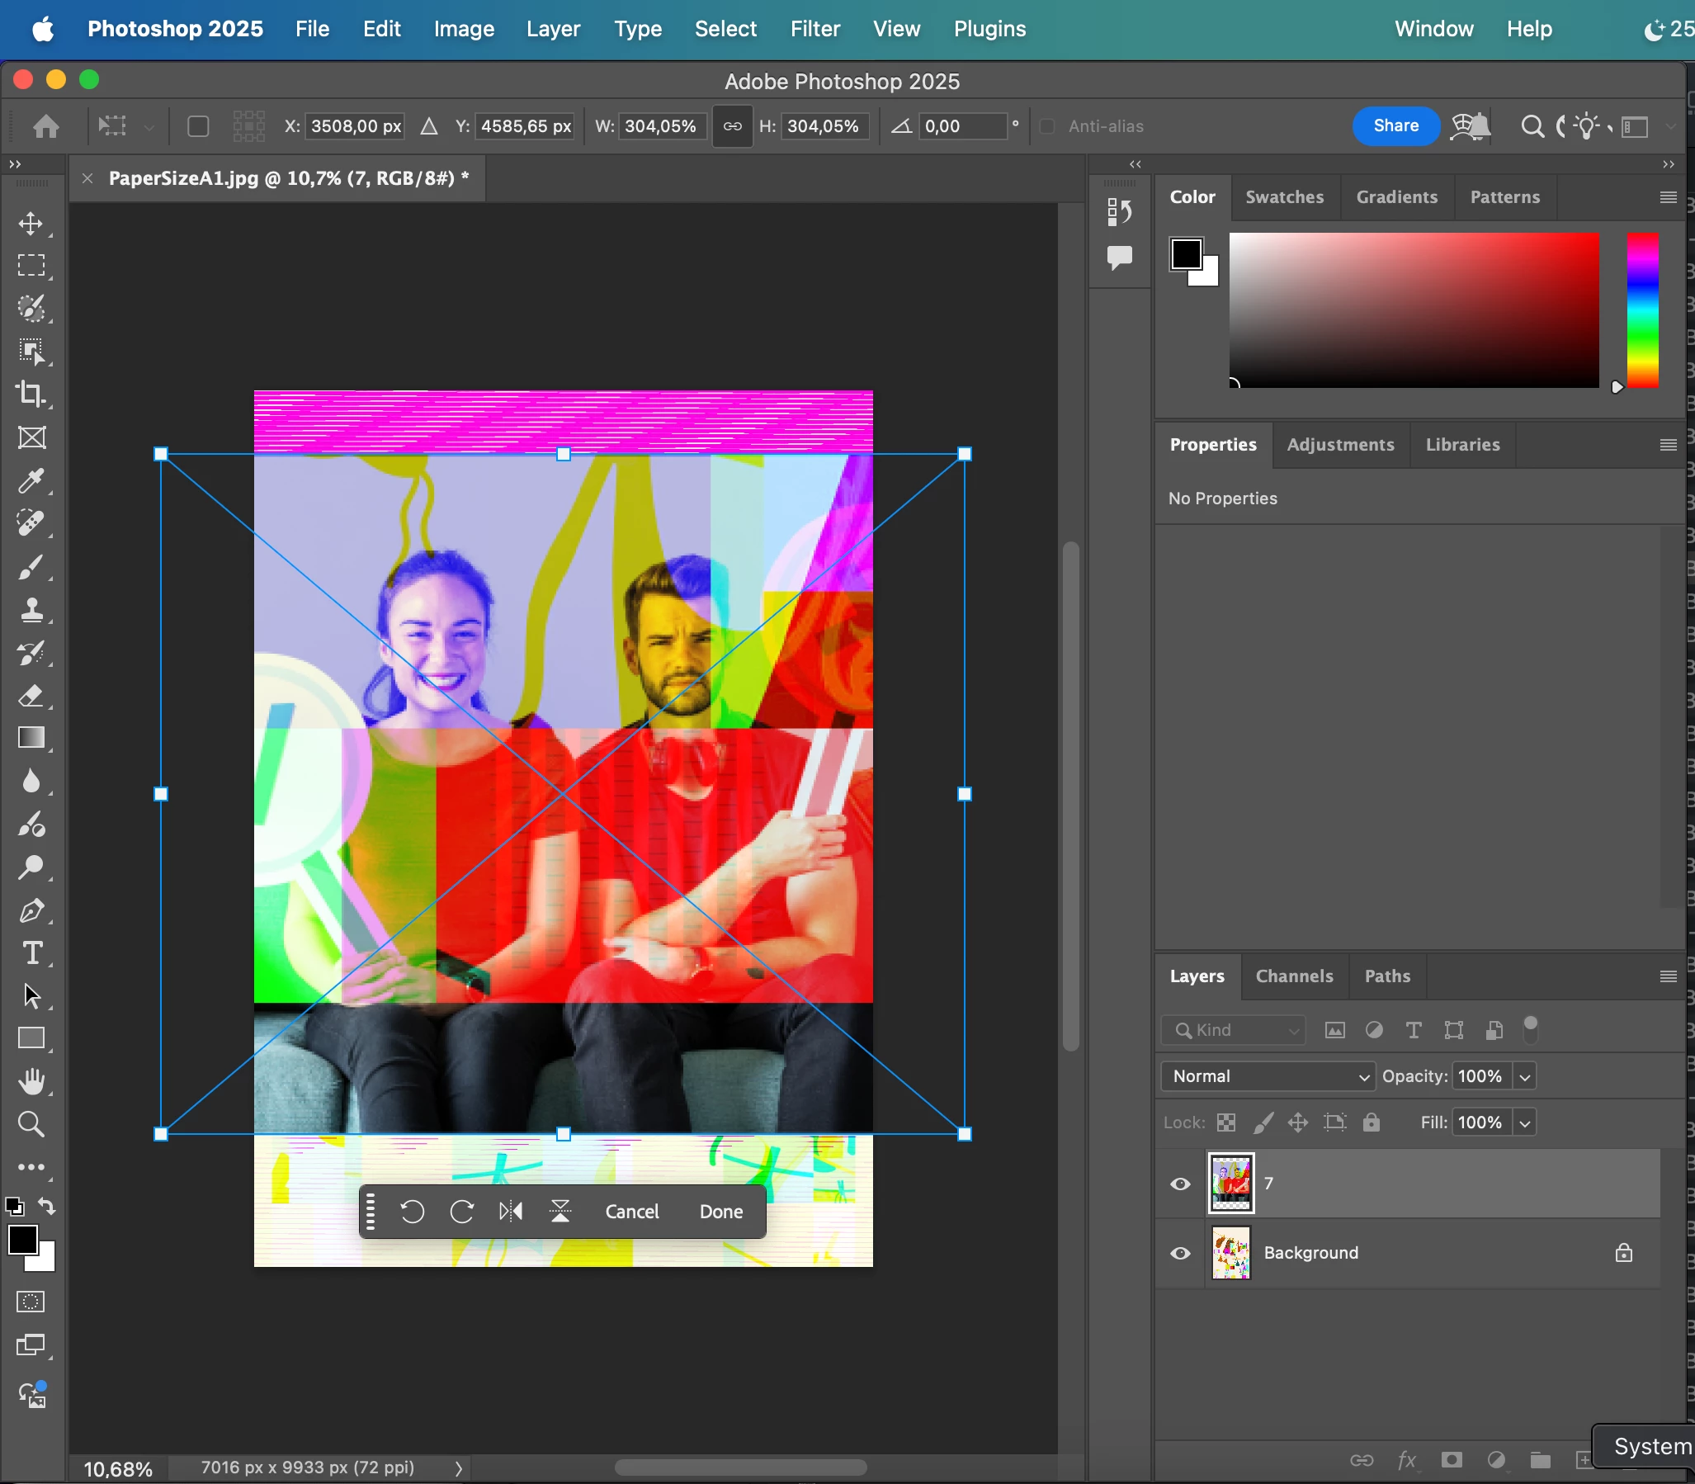Select the Eyedropper tool
The height and width of the screenshot is (1484, 1695).
[x=31, y=480]
